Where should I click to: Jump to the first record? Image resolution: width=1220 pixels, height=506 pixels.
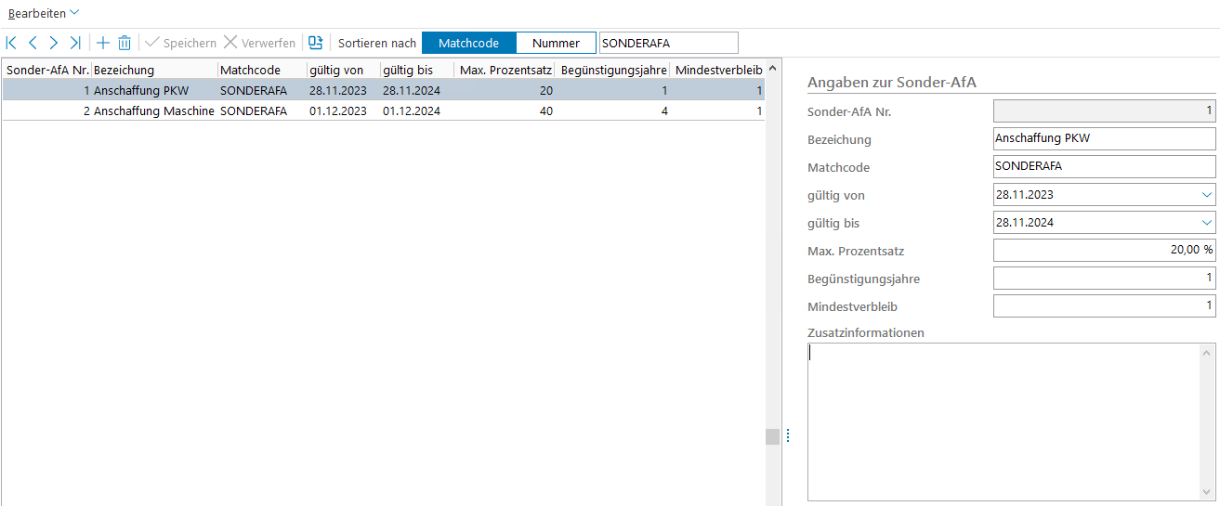pyautogui.click(x=11, y=43)
